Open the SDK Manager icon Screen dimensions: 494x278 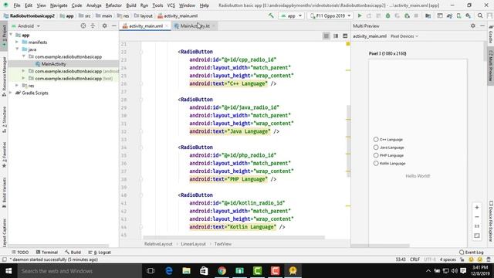tap(469, 15)
